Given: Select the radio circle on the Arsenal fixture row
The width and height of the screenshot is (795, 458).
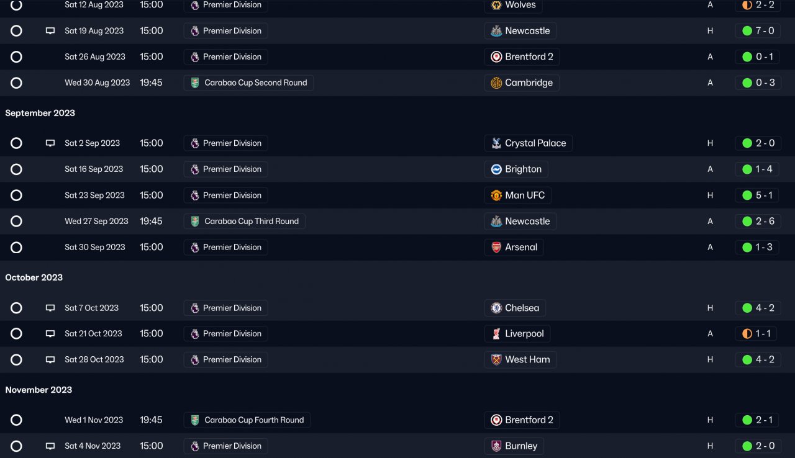Looking at the screenshot, I should pos(17,248).
